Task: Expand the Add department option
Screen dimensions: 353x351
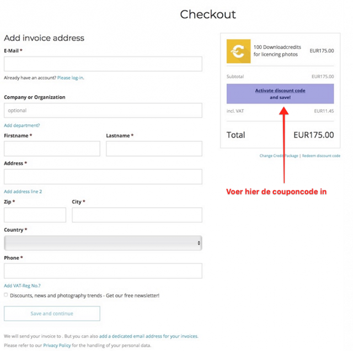Action: click(x=22, y=125)
